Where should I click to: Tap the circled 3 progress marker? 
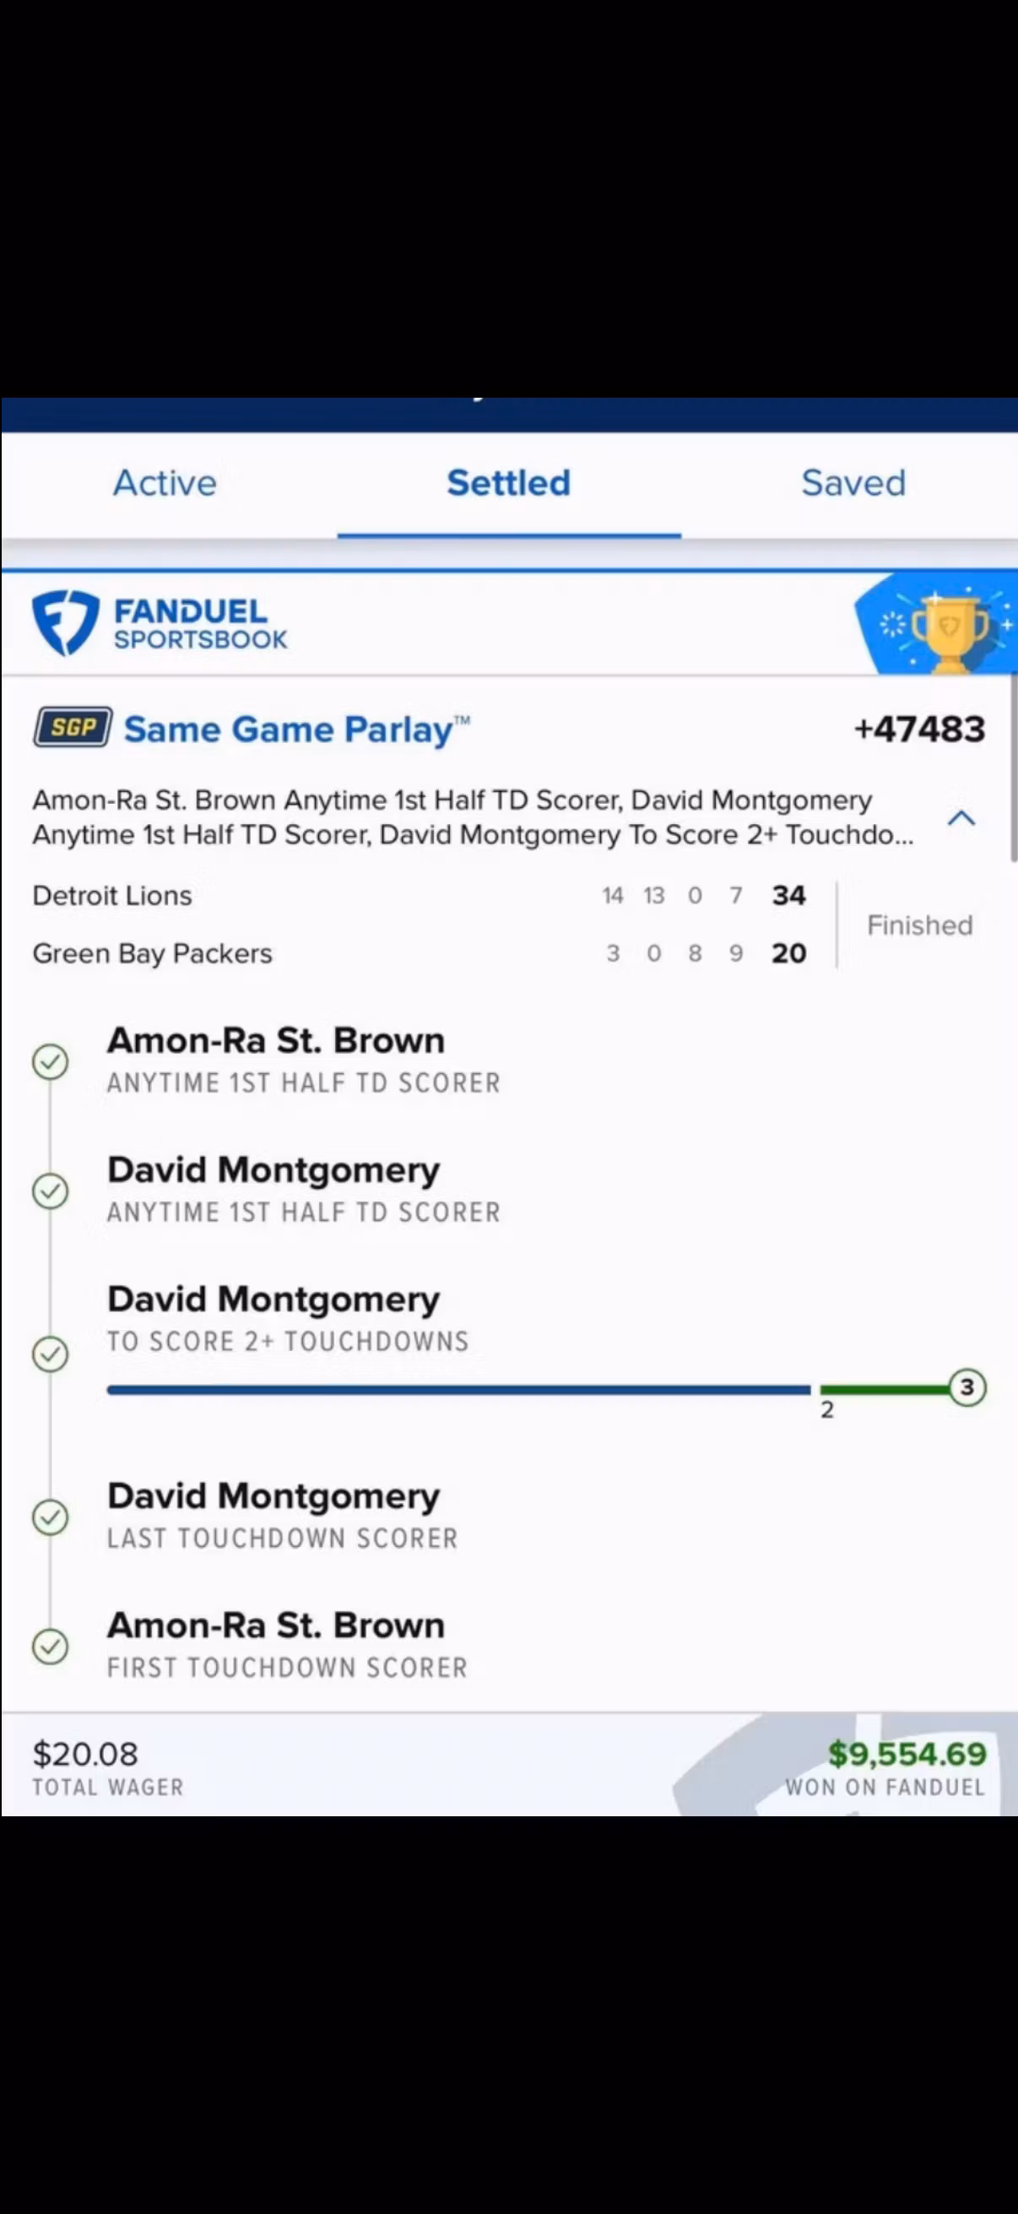click(x=967, y=1387)
